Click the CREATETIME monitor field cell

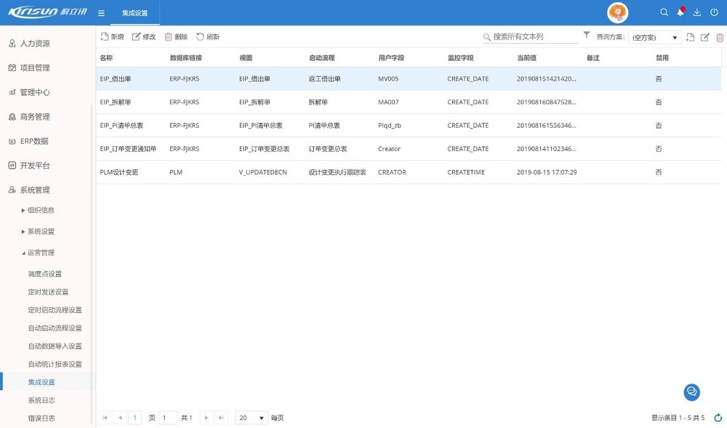tap(466, 172)
